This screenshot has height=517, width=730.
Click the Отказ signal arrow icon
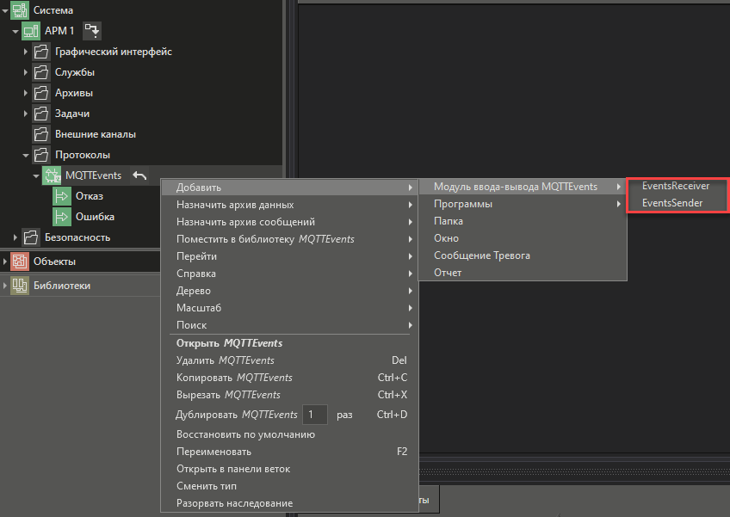tap(62, 196)
